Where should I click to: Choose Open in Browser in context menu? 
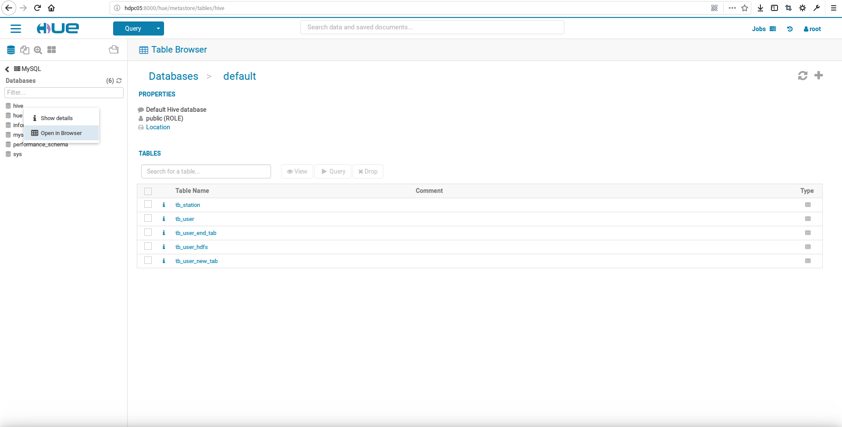61,133
